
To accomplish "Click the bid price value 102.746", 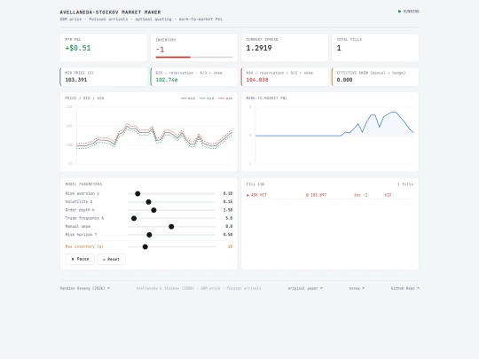I will (x=167, y=80).
